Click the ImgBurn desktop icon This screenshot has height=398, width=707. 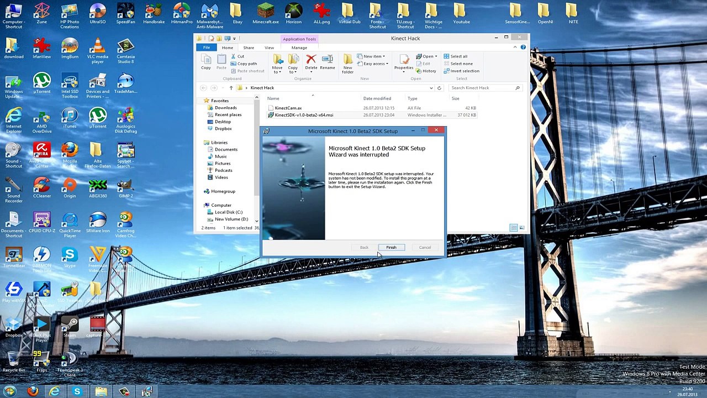tap(70, 49)
